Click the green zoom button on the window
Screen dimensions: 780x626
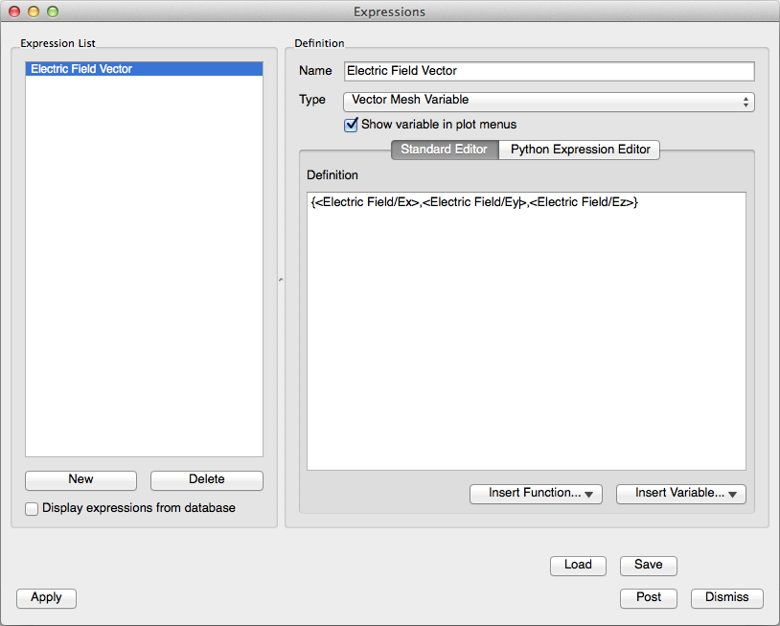click(x=52, y=12)
